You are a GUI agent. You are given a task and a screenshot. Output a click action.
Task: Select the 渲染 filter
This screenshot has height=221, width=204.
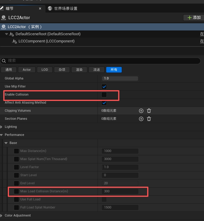79,70
